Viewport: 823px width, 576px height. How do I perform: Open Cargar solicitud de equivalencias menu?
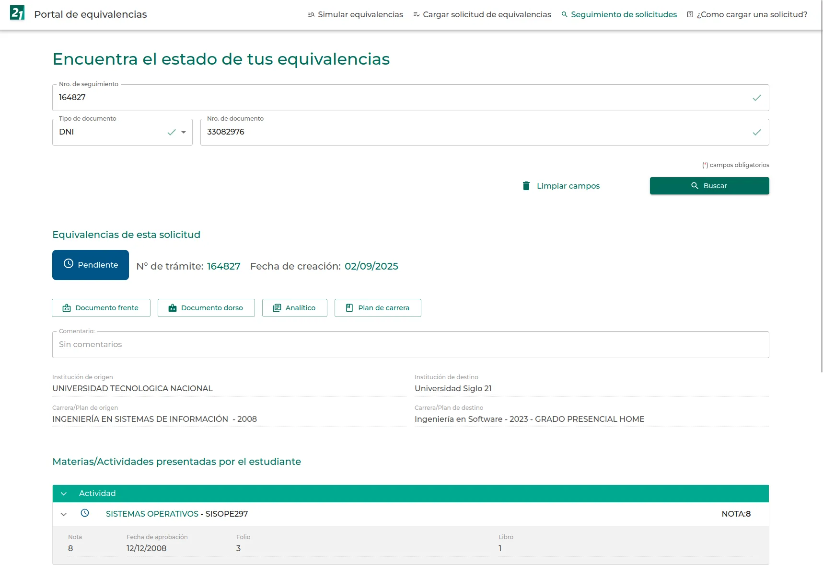click(x=482, y=15)
